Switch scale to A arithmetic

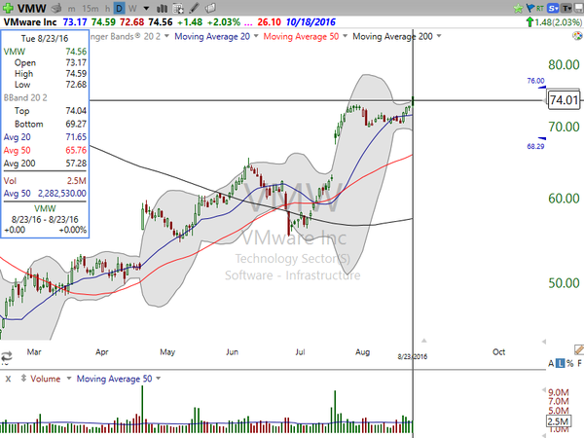point(551,363)
